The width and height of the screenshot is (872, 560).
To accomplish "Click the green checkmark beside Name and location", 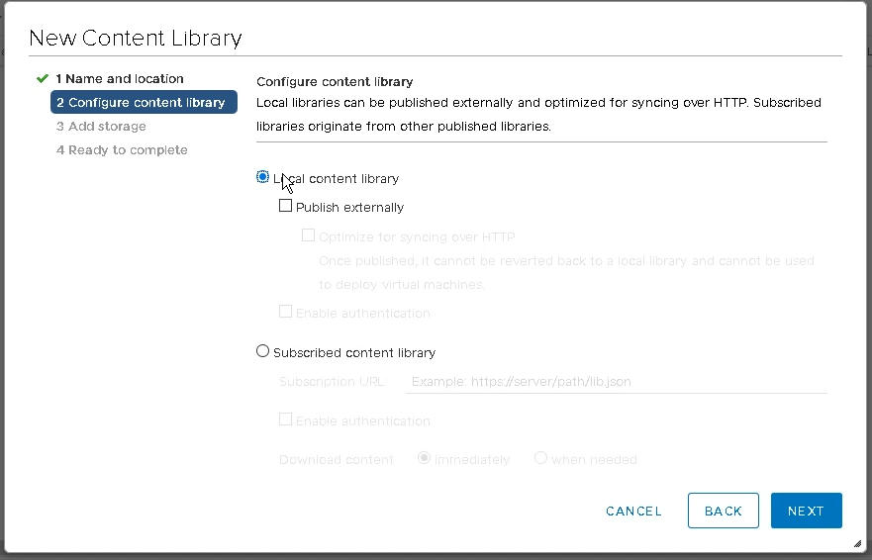I will tap(43, 79).
